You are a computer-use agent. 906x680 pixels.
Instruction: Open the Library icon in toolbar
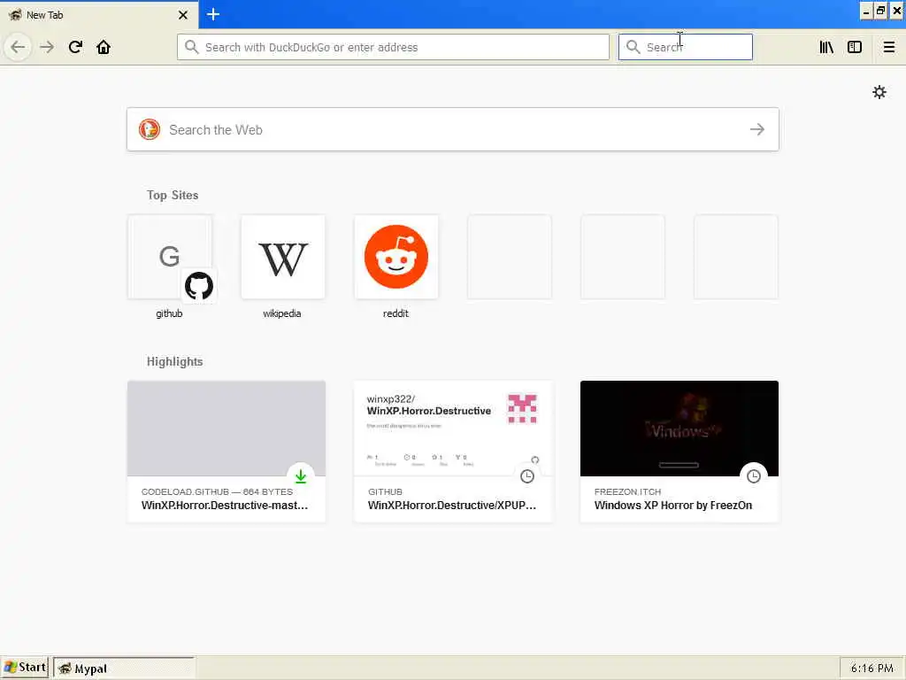(x=826, y=47)
